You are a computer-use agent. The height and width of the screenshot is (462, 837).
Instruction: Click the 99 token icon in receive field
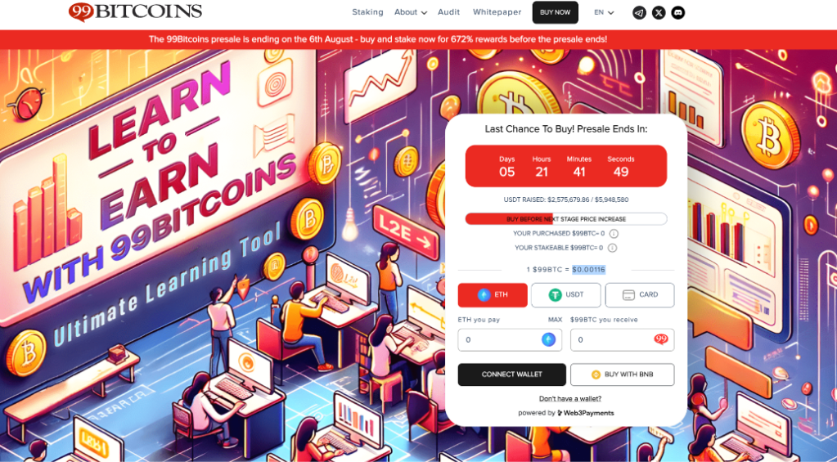pyautogui.click(x=661, y=339)
